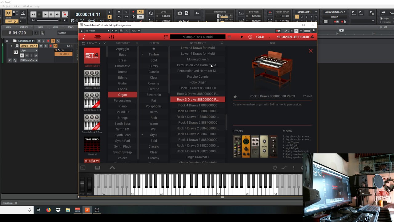This screenshot has width=394, height=222.
Task: Toggle Read automation R on SampleTank track
Action: (x=22, y=55)
